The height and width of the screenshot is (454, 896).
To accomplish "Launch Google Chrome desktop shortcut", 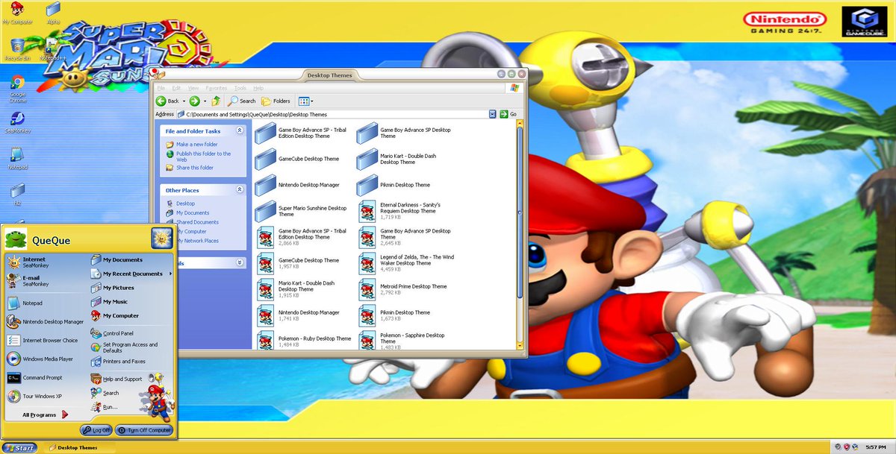I will (x=17, y=89).
